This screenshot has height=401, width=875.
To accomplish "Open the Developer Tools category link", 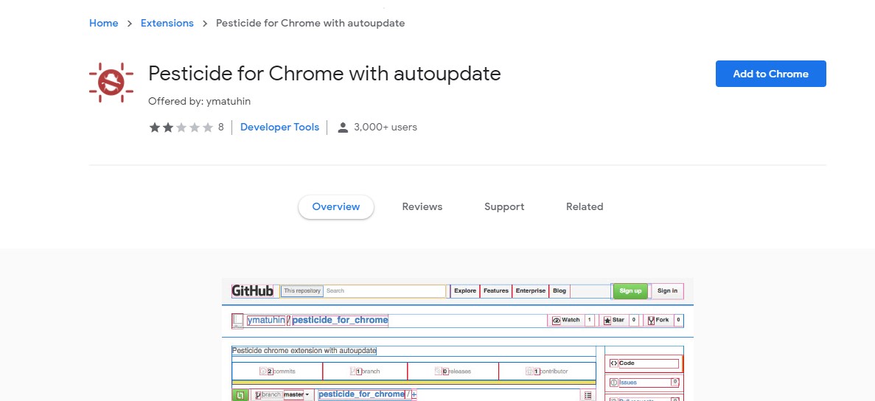I will [x=279, y=128].
